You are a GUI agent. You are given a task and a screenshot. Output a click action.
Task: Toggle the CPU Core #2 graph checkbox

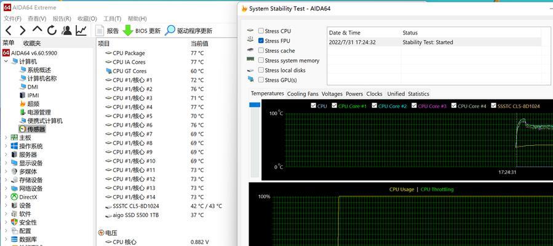pos(375,106)
